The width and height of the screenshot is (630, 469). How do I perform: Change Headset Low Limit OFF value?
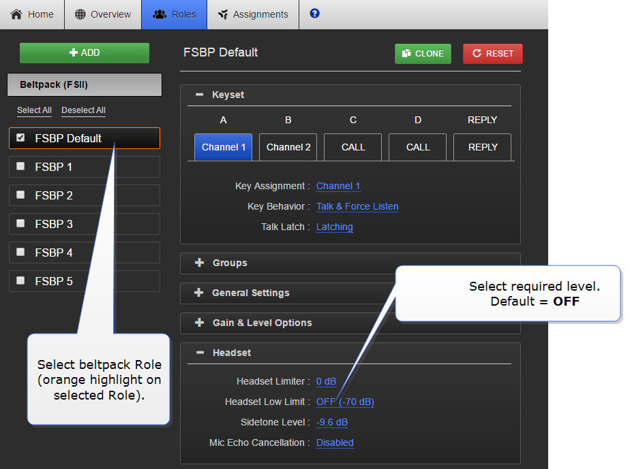coord(345,402)
